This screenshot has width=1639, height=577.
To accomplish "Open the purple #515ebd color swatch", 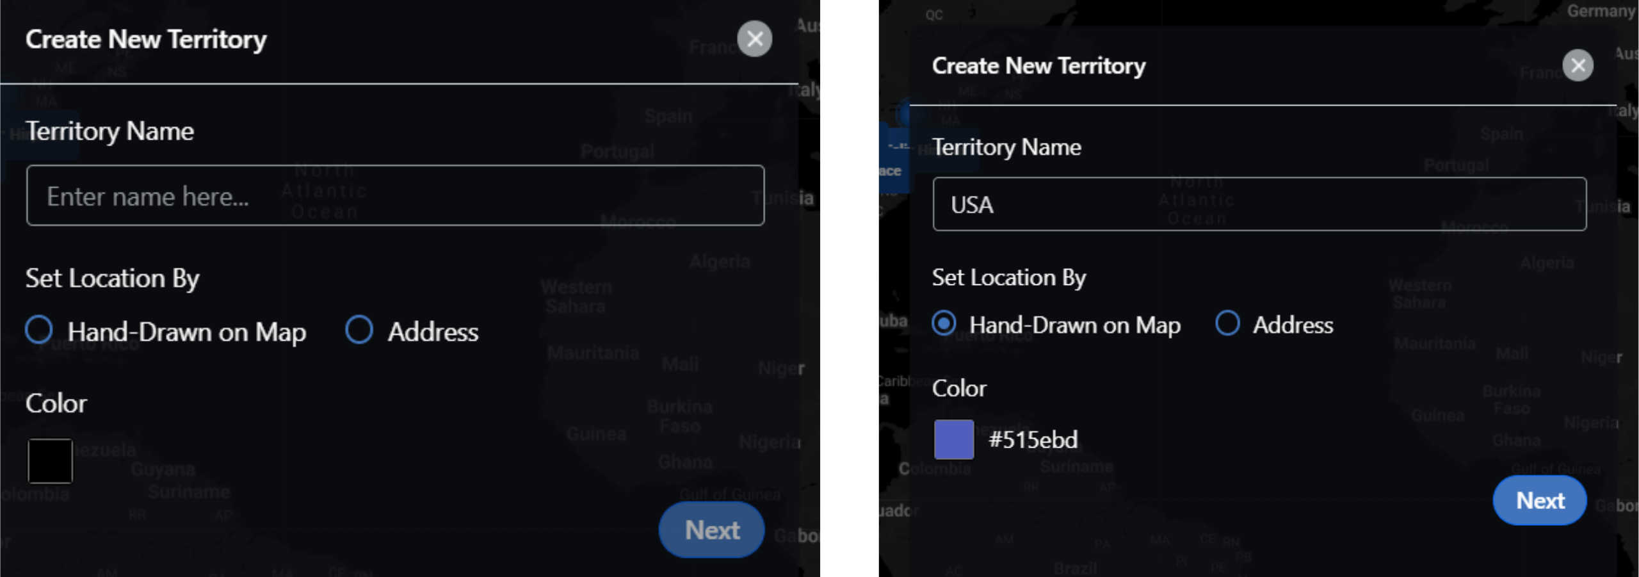I will pos(953,439).
